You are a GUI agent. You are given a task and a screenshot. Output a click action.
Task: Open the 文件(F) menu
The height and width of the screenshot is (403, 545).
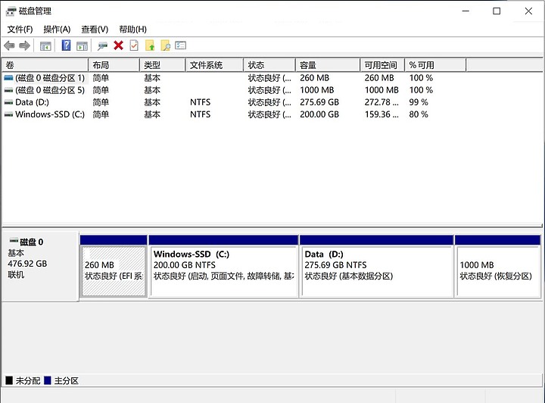[x=20, y=30]
